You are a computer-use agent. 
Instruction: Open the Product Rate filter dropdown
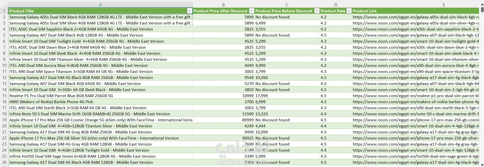point(349,11)
